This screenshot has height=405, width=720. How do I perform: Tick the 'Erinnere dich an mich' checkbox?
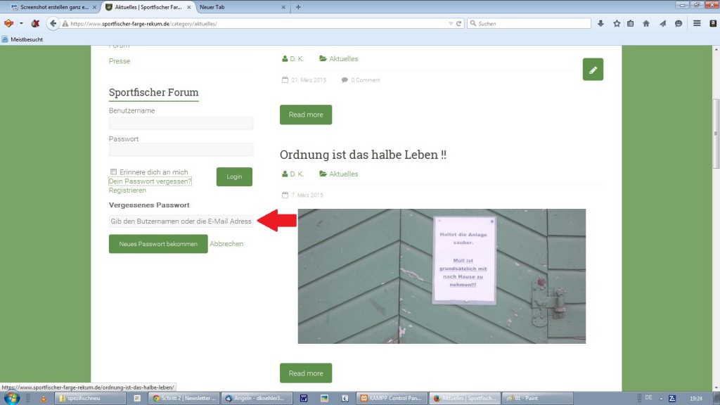point(113,172)
